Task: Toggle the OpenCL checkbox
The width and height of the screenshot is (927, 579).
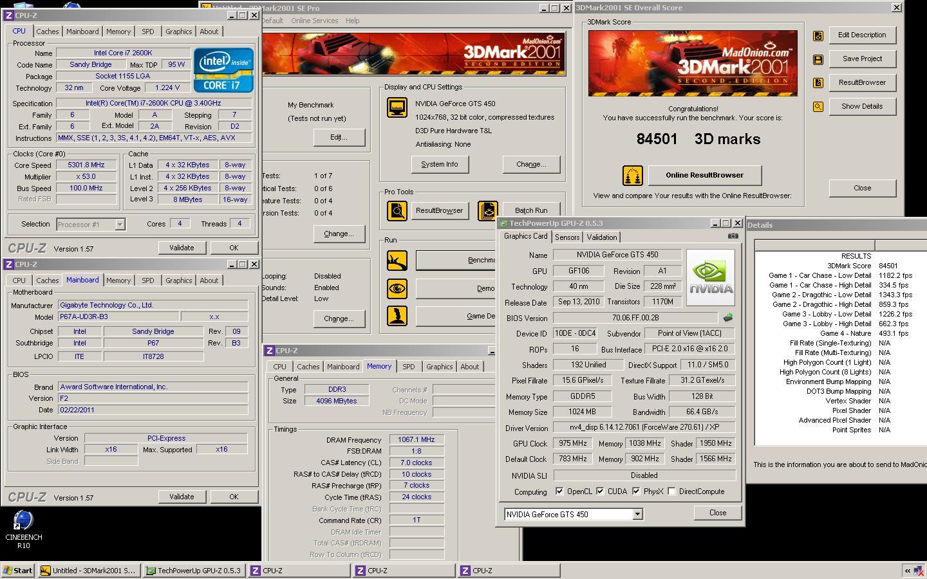Action: coord(559,492)
